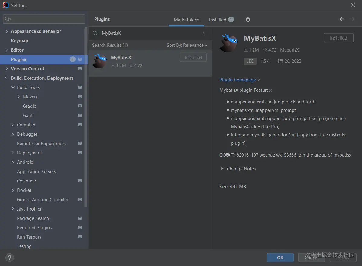362x266 pixels.
Task: Click the star rating 4.72 in details
Action: [270, 50]
